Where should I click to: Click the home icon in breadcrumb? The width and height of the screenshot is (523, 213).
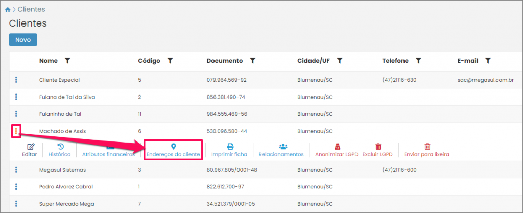(x=7, y=9)
